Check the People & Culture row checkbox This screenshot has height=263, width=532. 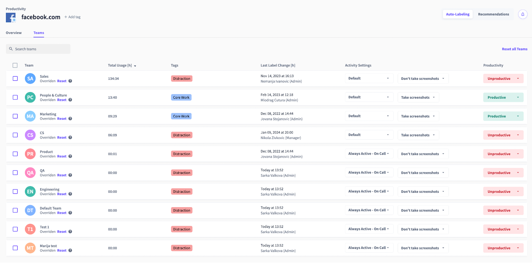15,97
